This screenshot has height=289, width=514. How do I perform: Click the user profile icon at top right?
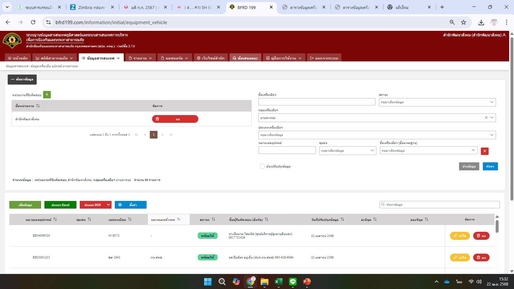(504, 35)
